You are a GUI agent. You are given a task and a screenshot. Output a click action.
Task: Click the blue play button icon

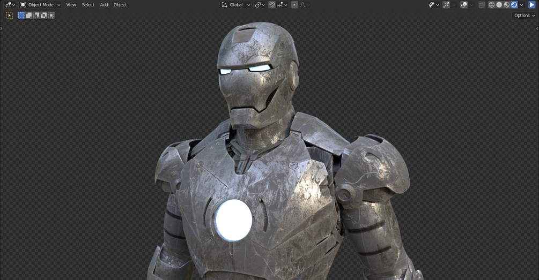(532, 5)
